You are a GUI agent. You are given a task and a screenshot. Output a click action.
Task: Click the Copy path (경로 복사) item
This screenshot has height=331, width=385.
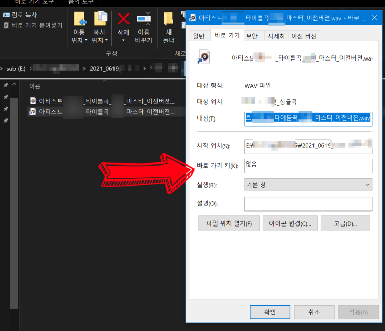pyautogui.click(x=20, y=14)
